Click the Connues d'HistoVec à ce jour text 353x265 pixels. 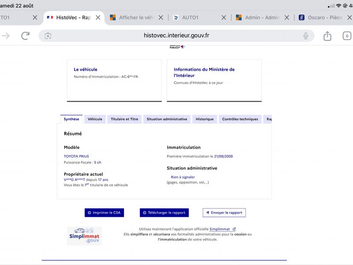pyautogui.click(x=198, y=83)
